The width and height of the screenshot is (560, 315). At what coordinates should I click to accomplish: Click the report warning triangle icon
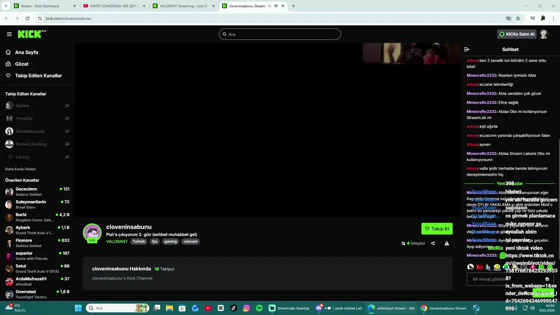[447, 243]
